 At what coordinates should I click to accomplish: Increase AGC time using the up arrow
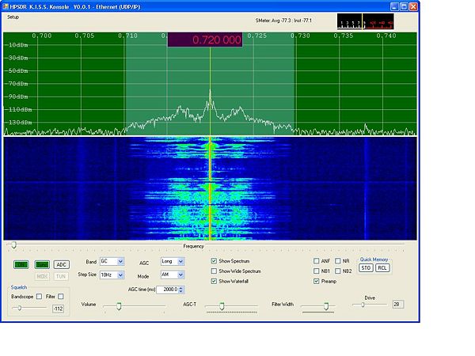181,287
